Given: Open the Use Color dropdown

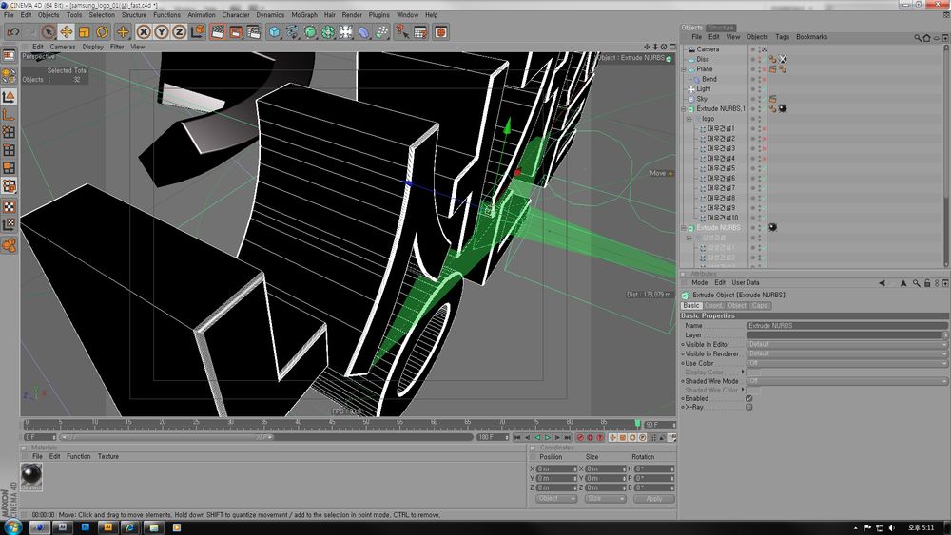Looking at the screenshot, I should point(846,363).
